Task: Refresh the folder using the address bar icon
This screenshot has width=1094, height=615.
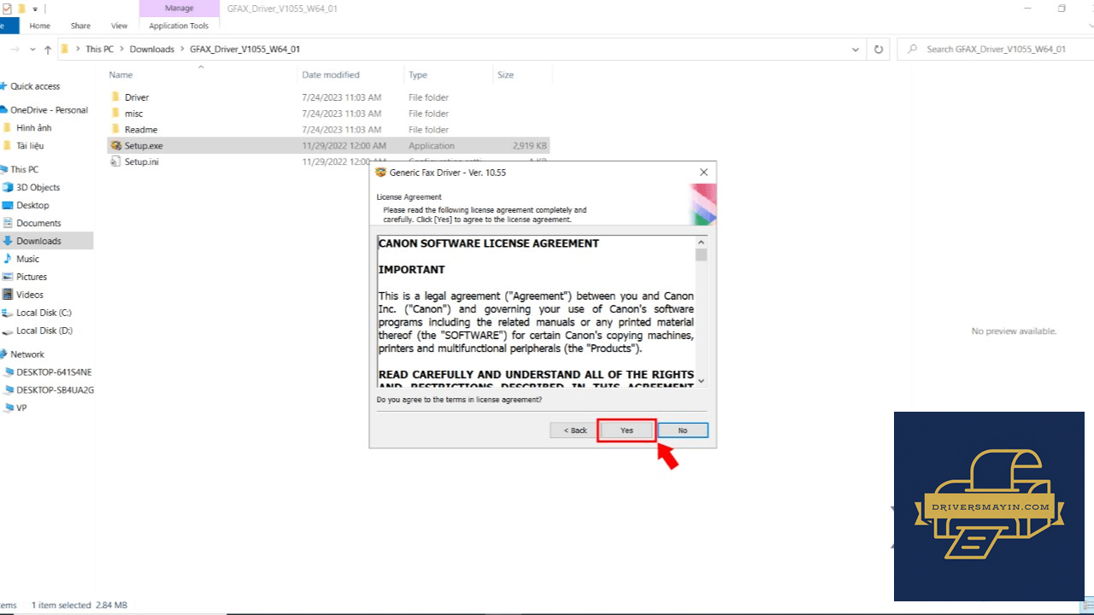Action: pyautogui.click(x=878, y=50)
